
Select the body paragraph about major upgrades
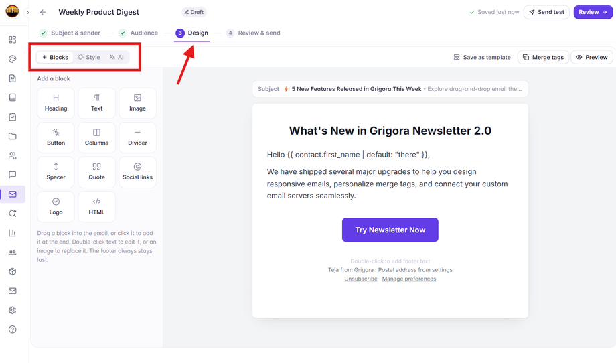point(388,184)
